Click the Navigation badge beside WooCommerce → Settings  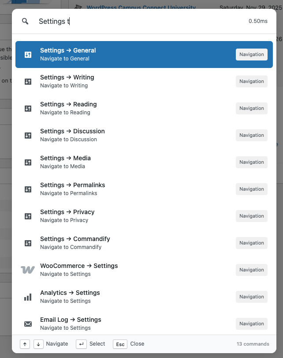251,270
